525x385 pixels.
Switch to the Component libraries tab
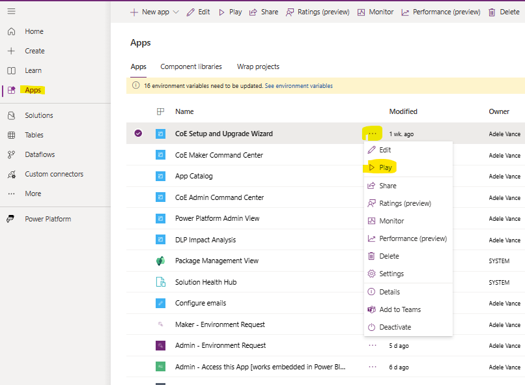pos(191,66)
